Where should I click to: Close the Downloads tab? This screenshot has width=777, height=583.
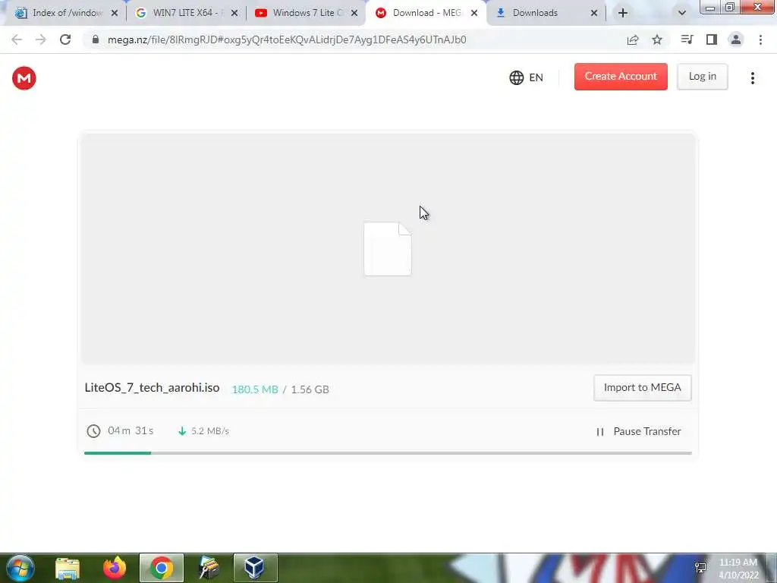(594, 14)
